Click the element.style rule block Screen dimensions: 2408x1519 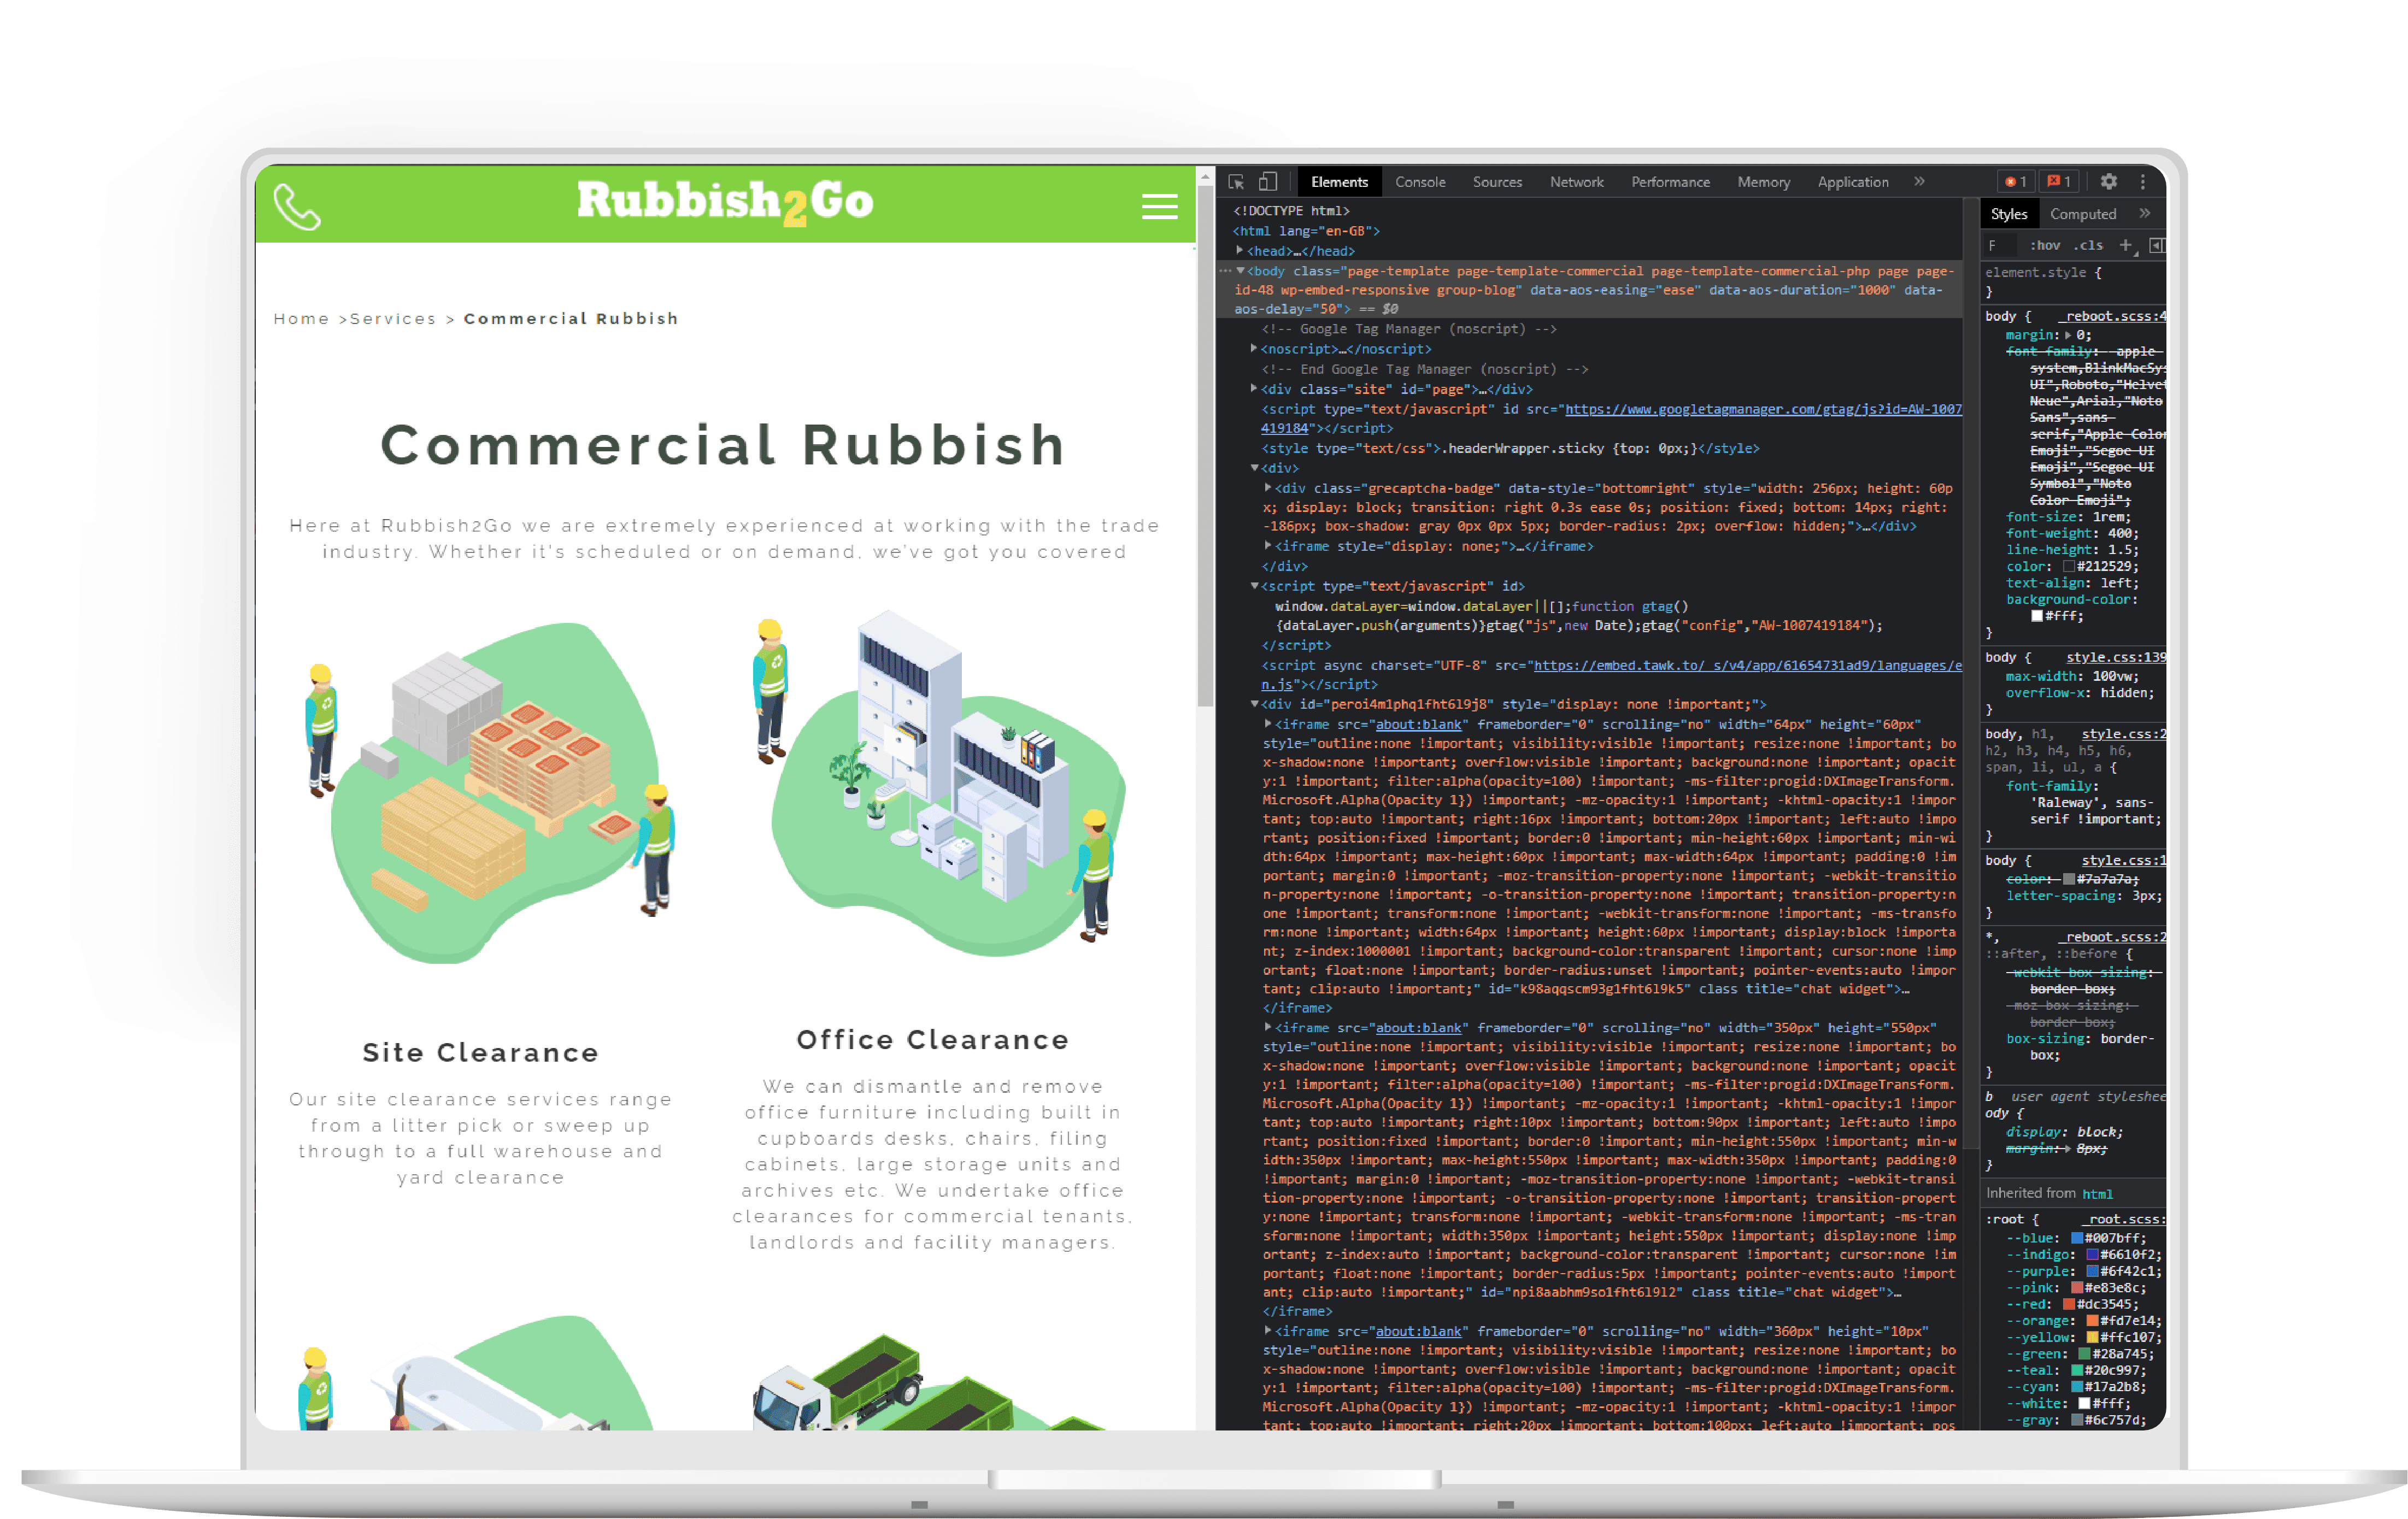point(2073,282)
